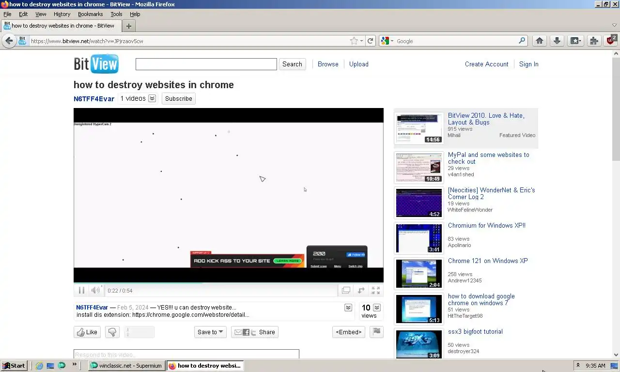The height and width of the screenshot is (372, 620).
Task: Go back using the browser back arrow
Action: [x=9, y=41]
